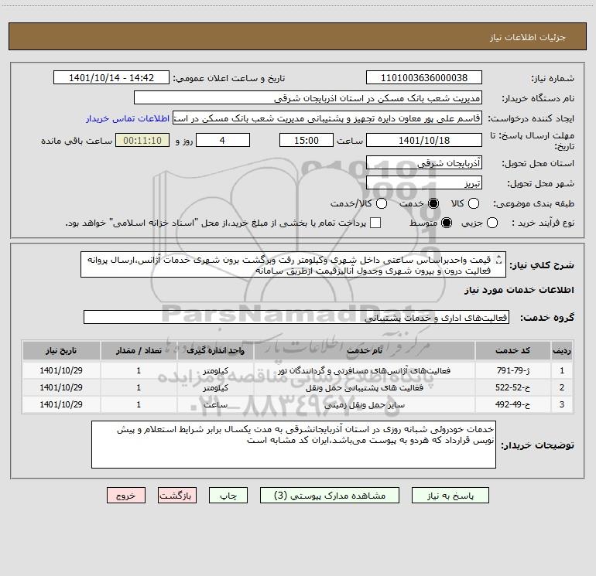Viewport: 596px width, 576px height.
Task: Select the خدمت radio button
Action: 433,204
